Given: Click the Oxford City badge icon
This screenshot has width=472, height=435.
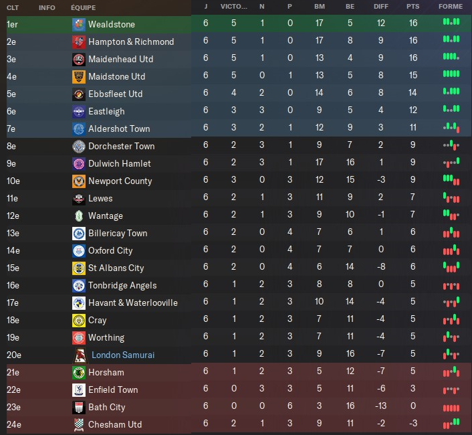Looking at the screenshot, I should [x=79, y=251].
